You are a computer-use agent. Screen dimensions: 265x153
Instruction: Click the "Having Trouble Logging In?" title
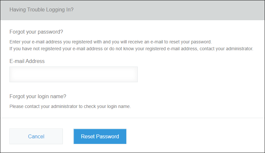(x=41, y=10)
